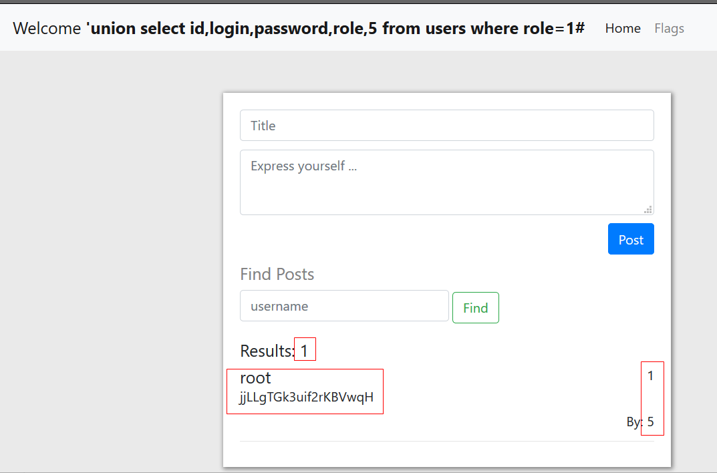Click the author value 5
The image size is (717, 473).
651,422
